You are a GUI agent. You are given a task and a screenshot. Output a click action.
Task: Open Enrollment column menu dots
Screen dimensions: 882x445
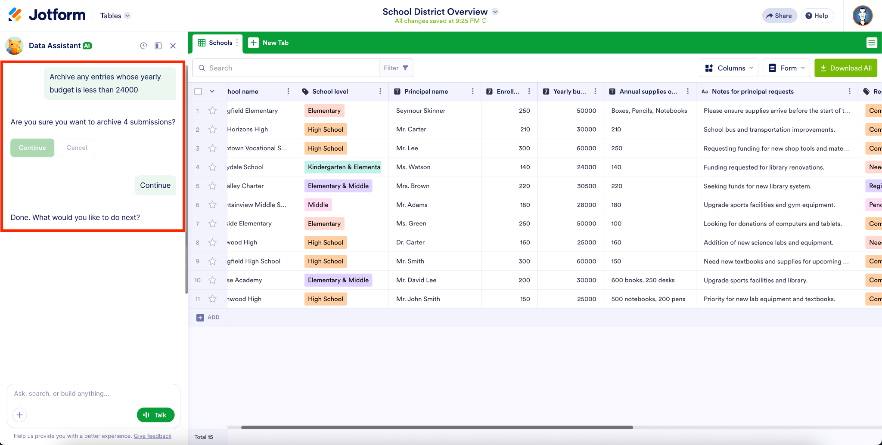click(529, 91)
